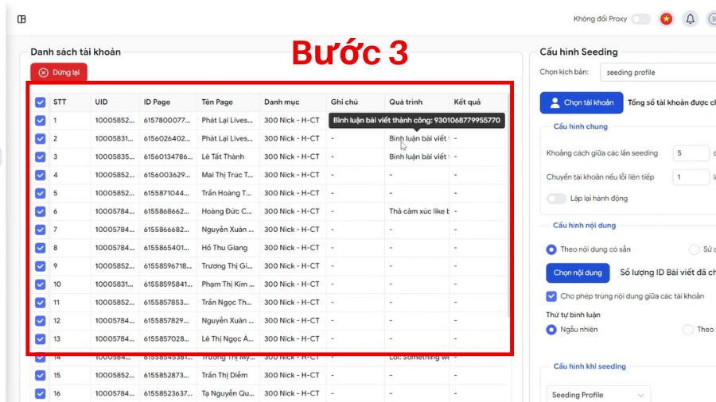Click the Hoàng Đức C... page name
This screenshot has height=402, width=716.
tap(227, 211)
